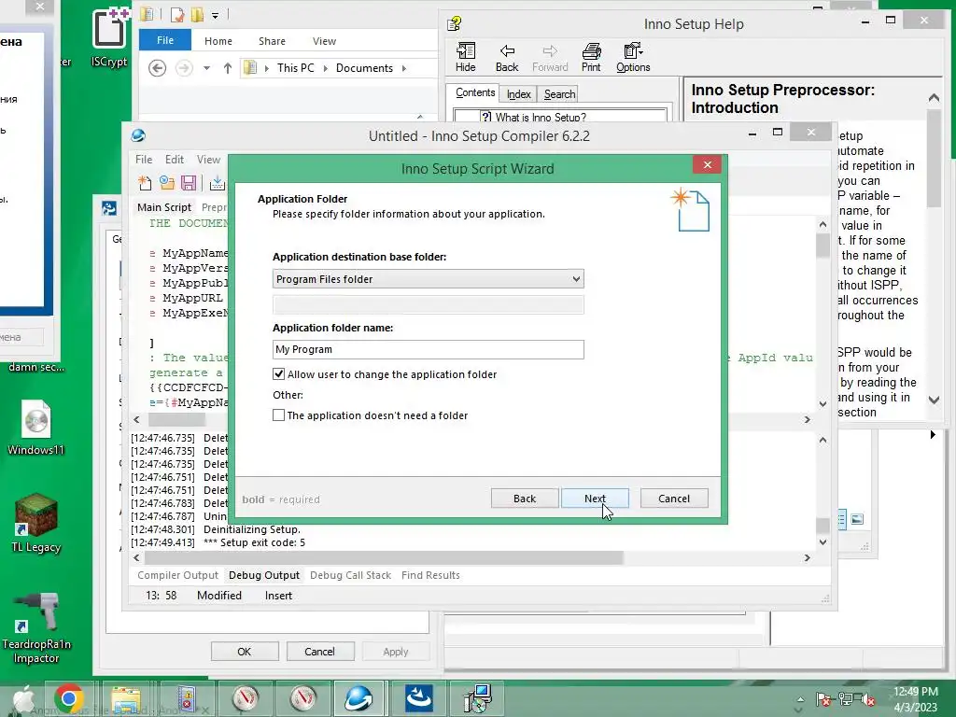Click back arrow in Explorer address bar

pyautogui.click(x=157, y=67)
